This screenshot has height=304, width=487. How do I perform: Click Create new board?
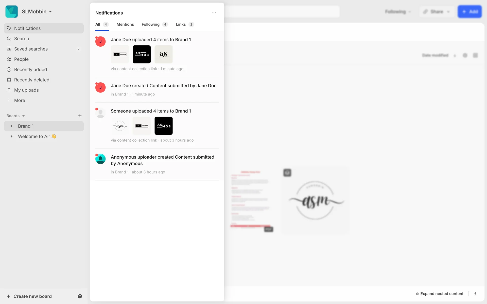click(x=32, y=296)
